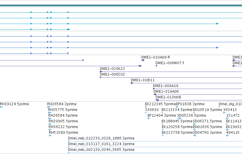Click Dmel_neb_002139_0340_3665.3prime label
This screenshot has height=154, width=242.
pyautogui.click(x=101, y=150)
